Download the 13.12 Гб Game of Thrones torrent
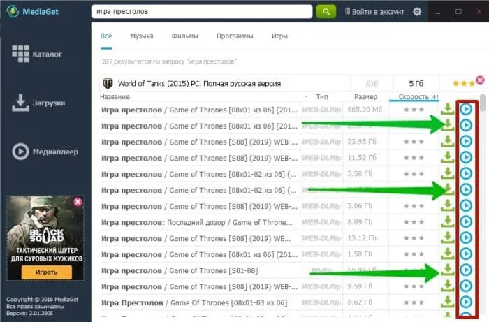Image resolution: width=489 pixels, height=322 pixels. (x=448, y=238)
